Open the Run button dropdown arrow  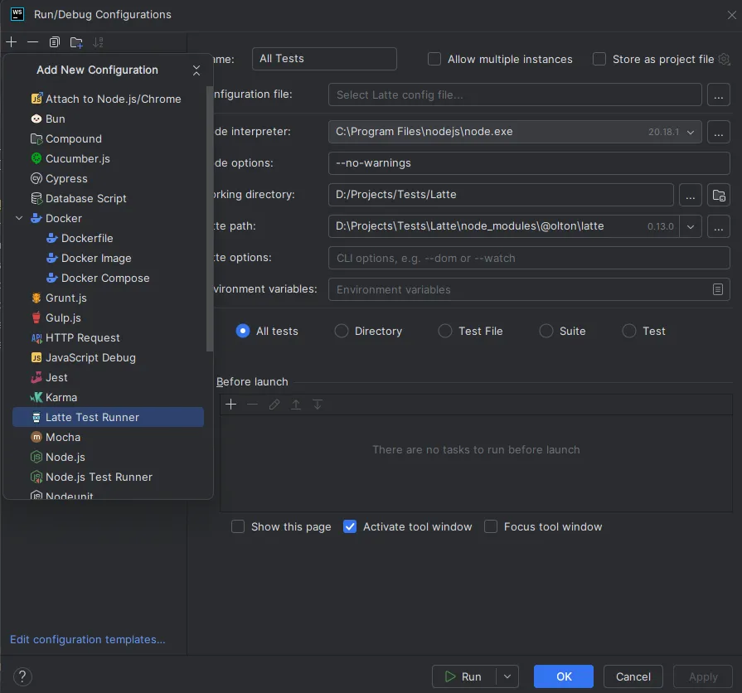(x=508, y=676)
